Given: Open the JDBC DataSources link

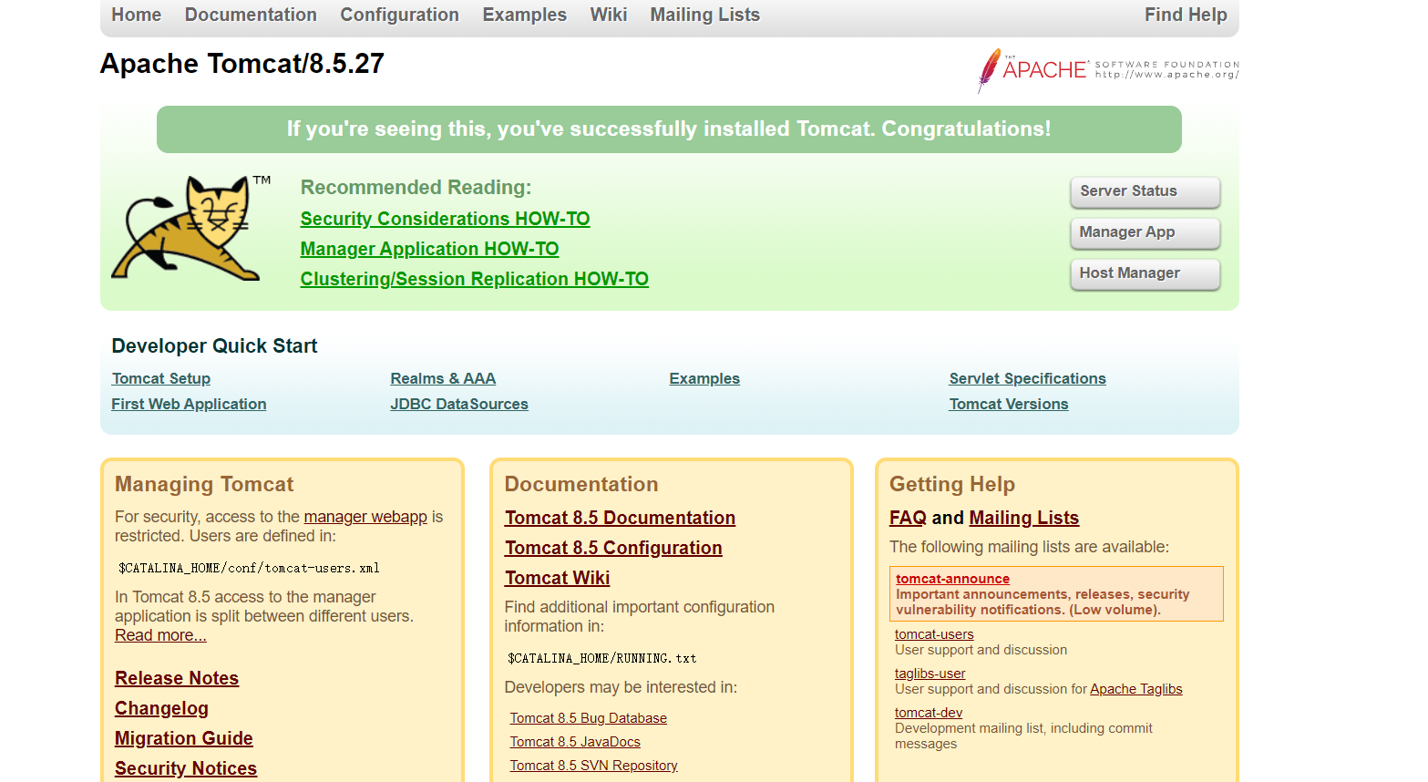Looking at the screenshot, I should click(459, 404).
